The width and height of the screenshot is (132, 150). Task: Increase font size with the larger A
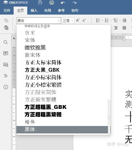click(x=78, y=20)
